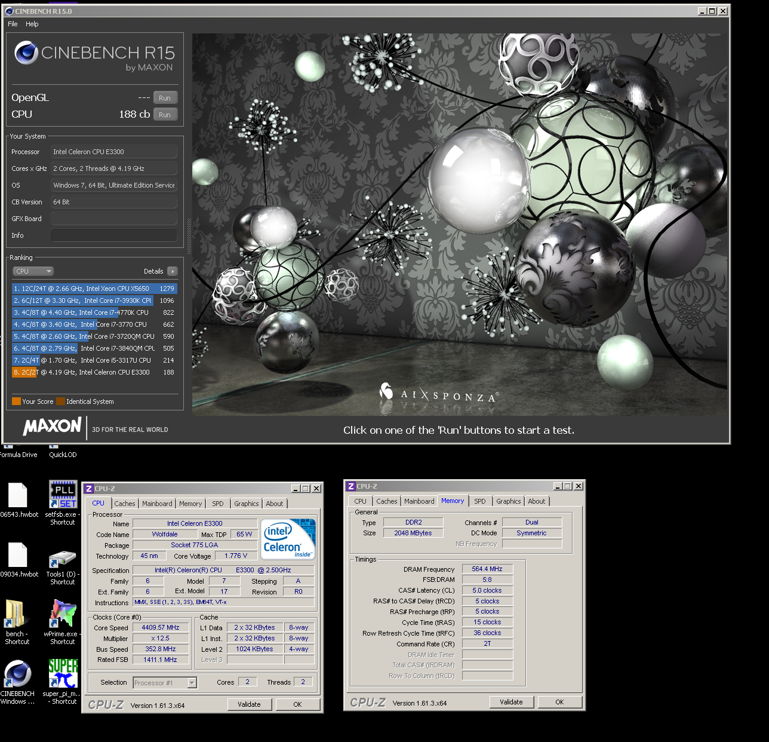Click the orange Your Score legend swatch
The width and height of the screenshot is (769, 742).
16,401
